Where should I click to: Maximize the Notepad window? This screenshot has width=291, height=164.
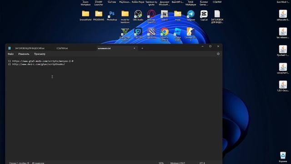[x=210, y=46]
